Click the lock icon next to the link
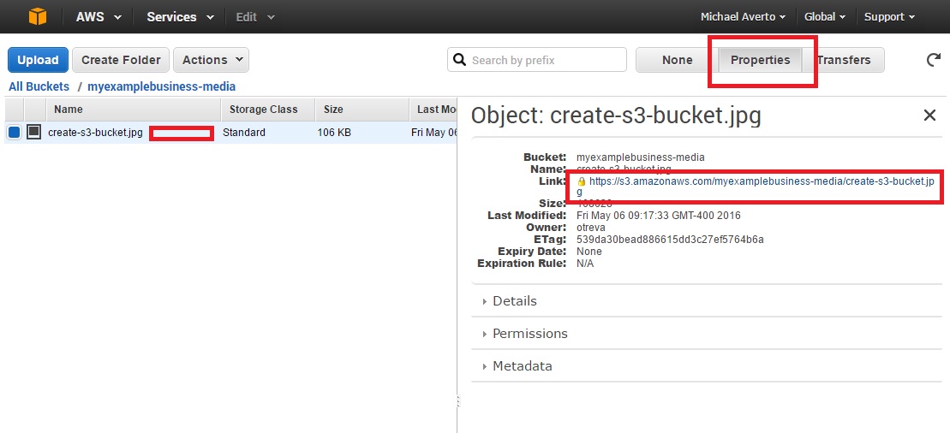 click(582, 181)
